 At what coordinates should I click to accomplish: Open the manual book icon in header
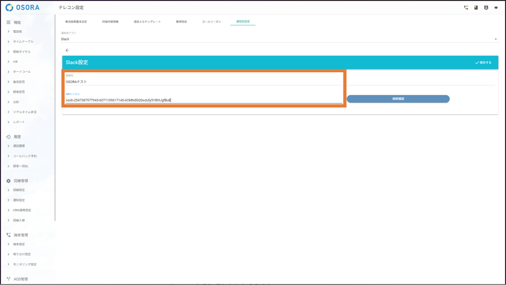(476, 8)
